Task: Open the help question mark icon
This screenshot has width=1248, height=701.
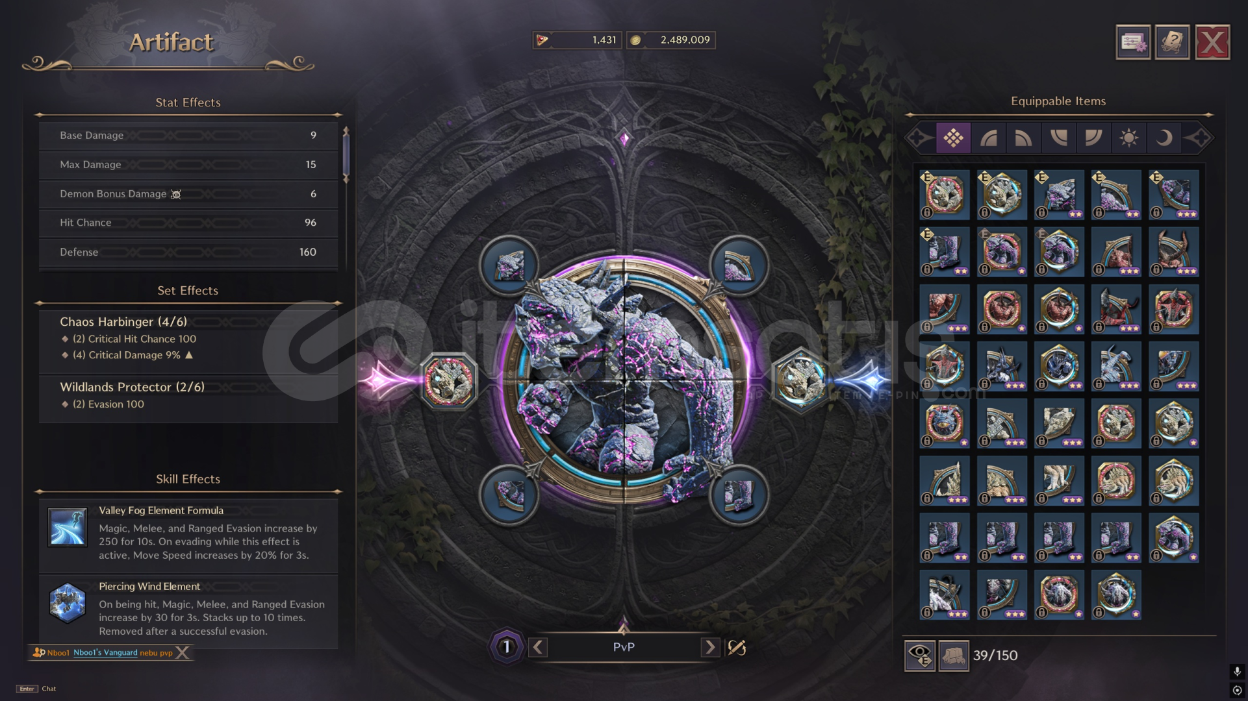Action: (1173, 43)
